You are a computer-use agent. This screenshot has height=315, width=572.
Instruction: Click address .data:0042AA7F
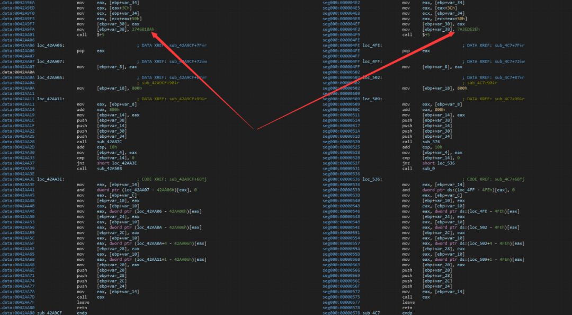point(17,303)
